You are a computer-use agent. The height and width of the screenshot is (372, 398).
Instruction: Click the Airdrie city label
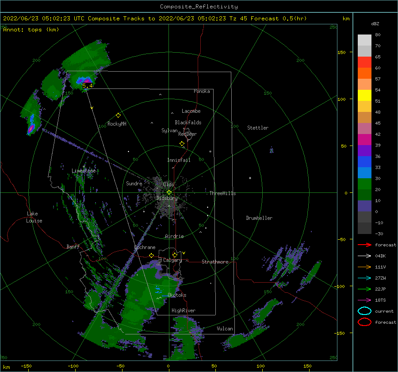click(x=174, y=236)
